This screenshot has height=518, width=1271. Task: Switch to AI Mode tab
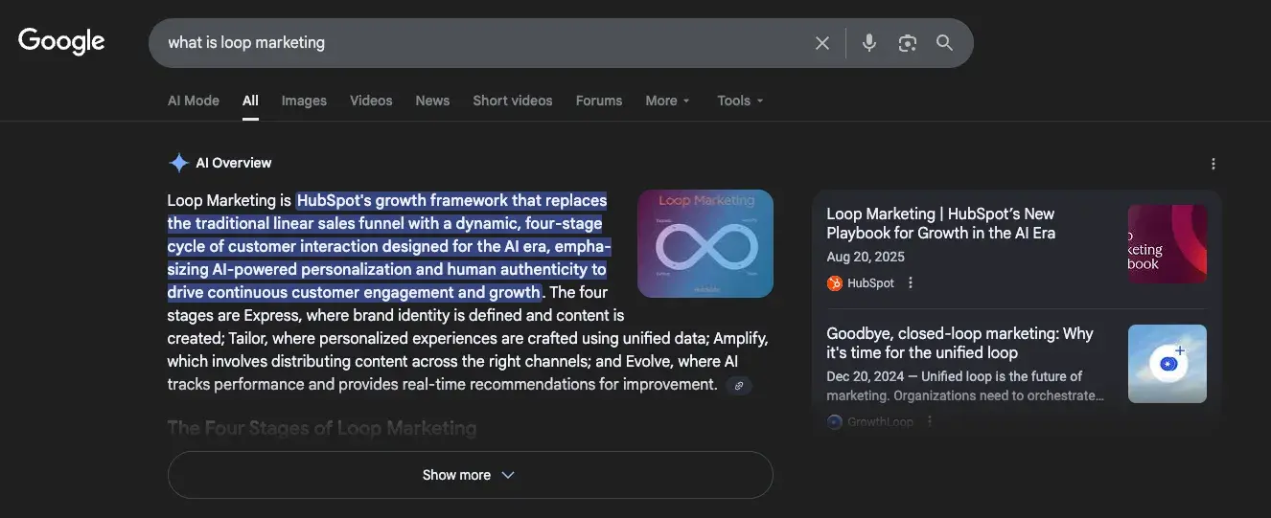coord(194,101)
